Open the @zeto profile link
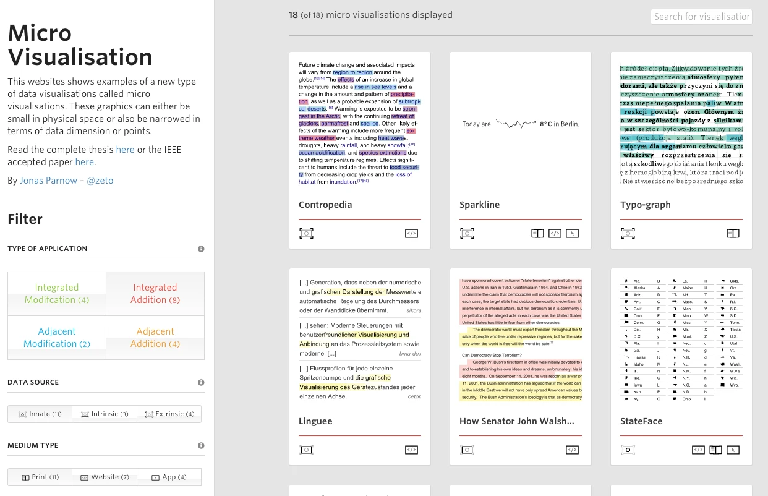The height and width of the screenshot is (496, 768). (100, 181)
